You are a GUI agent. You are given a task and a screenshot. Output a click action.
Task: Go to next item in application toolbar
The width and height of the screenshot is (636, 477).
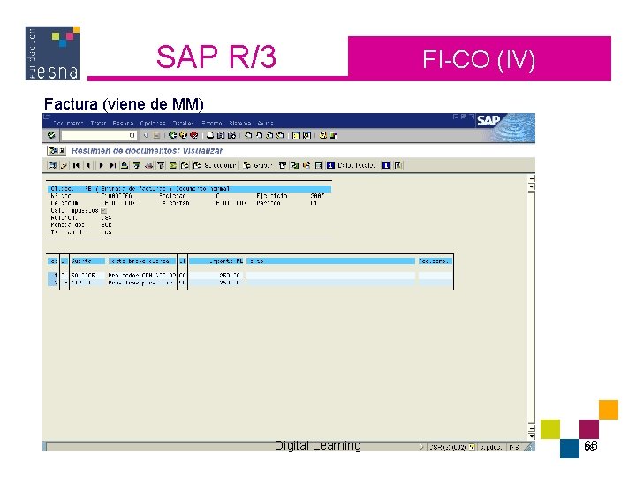(x=101, y=165)
